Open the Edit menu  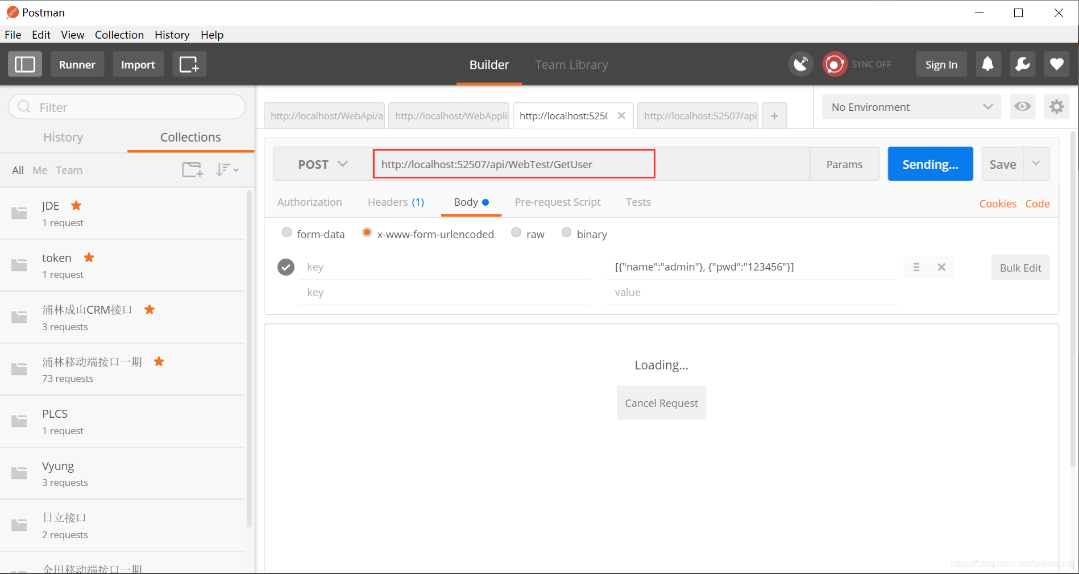(41, 35)
